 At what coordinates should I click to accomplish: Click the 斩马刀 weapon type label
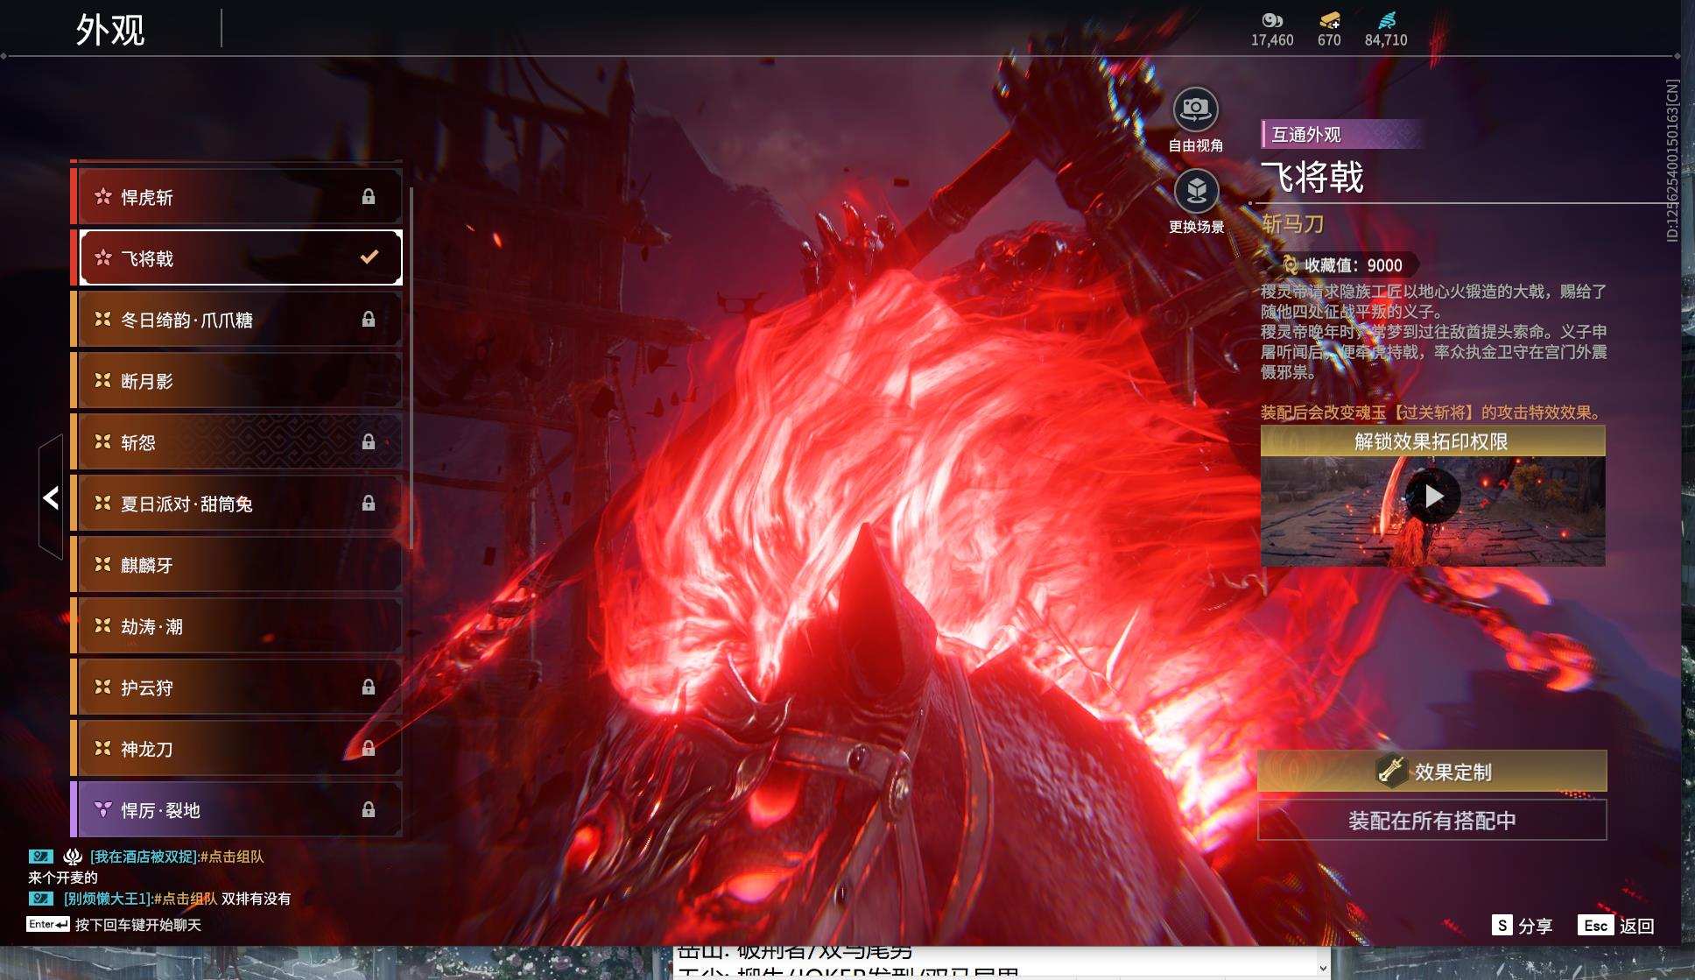(1292, 224)
